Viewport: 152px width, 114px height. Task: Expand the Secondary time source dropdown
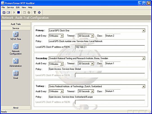[143, 58]
